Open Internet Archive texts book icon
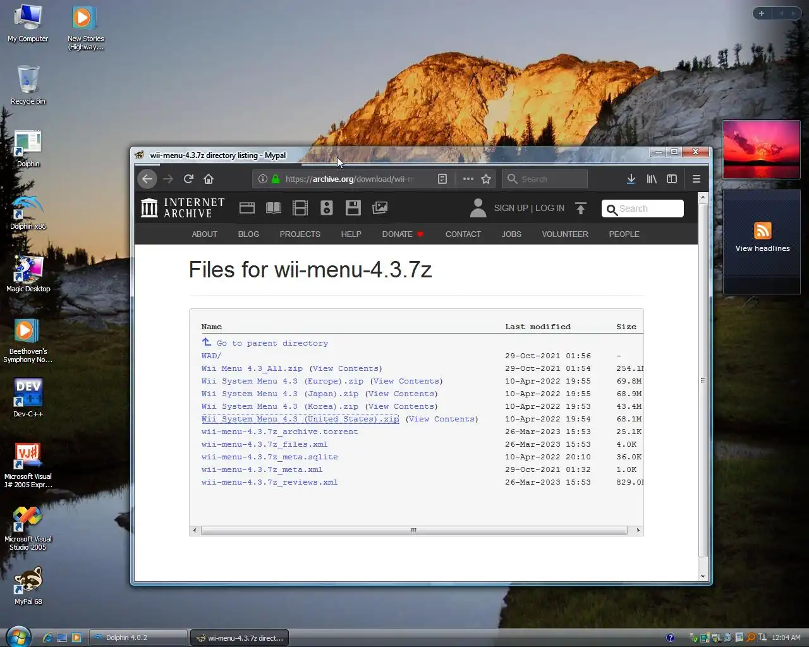 click(x=274, y=208)
